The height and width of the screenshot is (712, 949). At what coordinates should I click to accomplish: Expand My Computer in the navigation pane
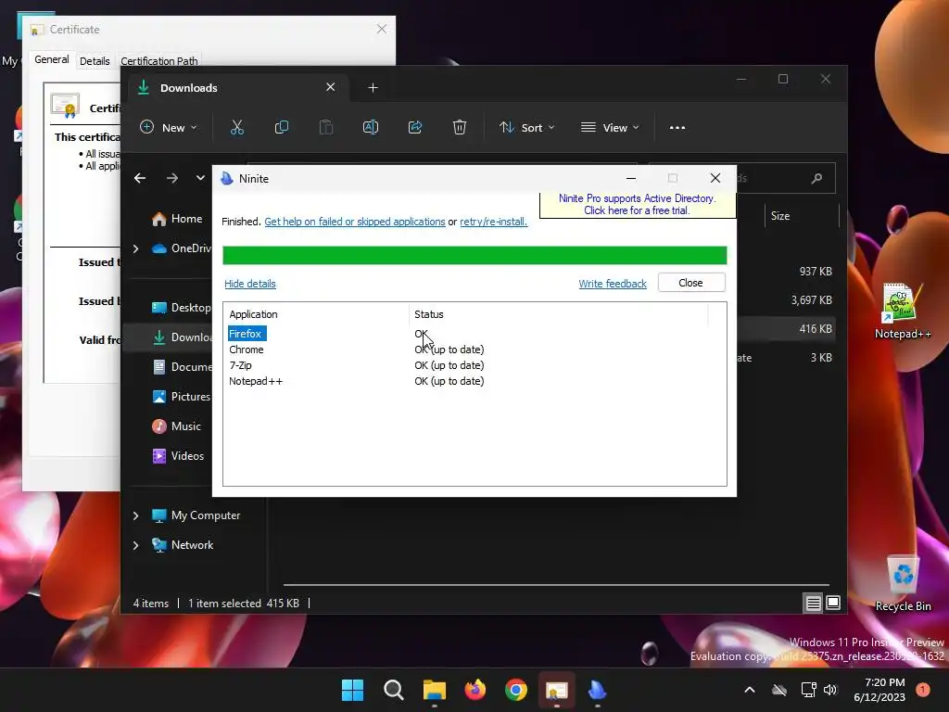tap(135, 515)
